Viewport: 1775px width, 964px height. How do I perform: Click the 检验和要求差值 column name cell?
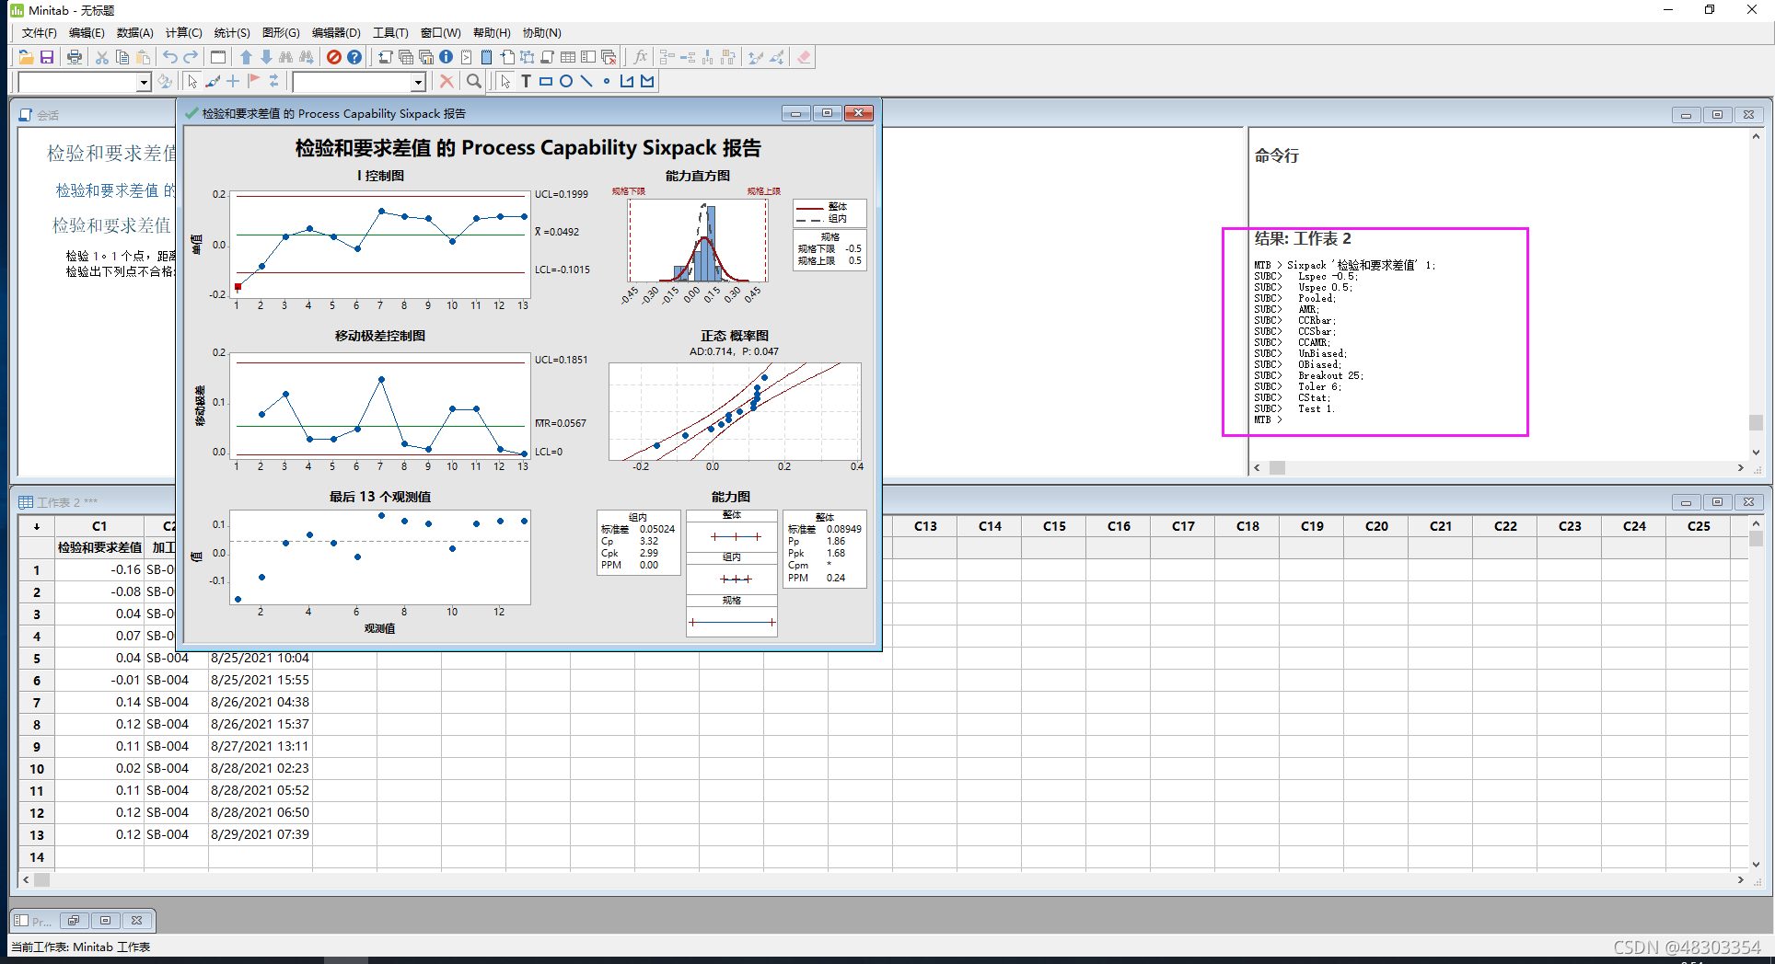(x=99, y=547)
